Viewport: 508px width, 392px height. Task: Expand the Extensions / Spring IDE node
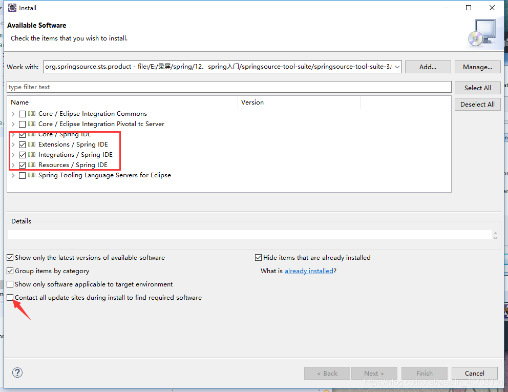point(13,145)
